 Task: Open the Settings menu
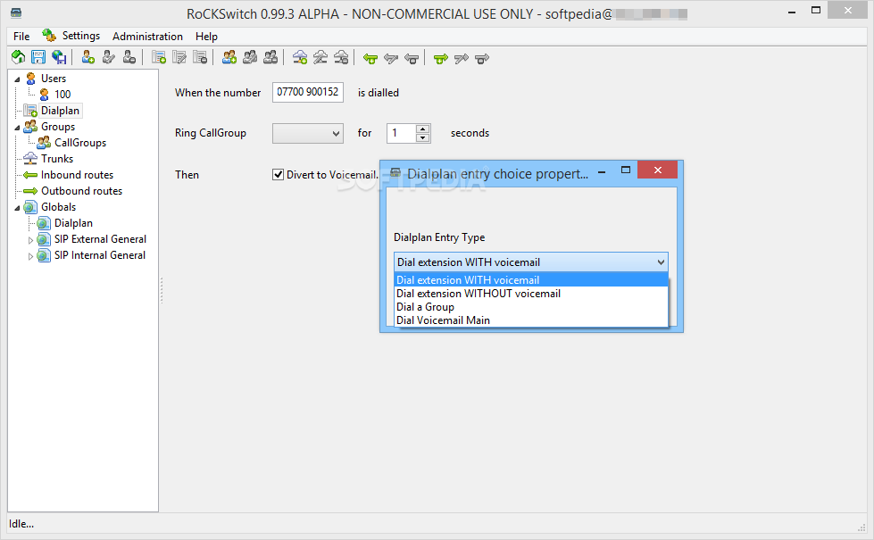81,36
